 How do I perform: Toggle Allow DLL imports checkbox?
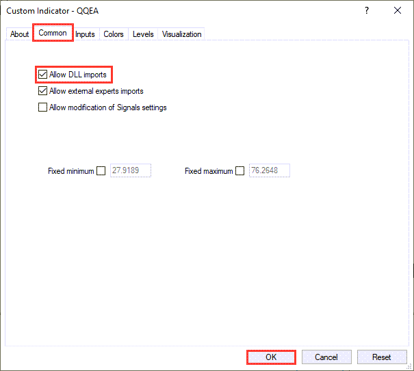pyautogui.click(x=43, y=75)
